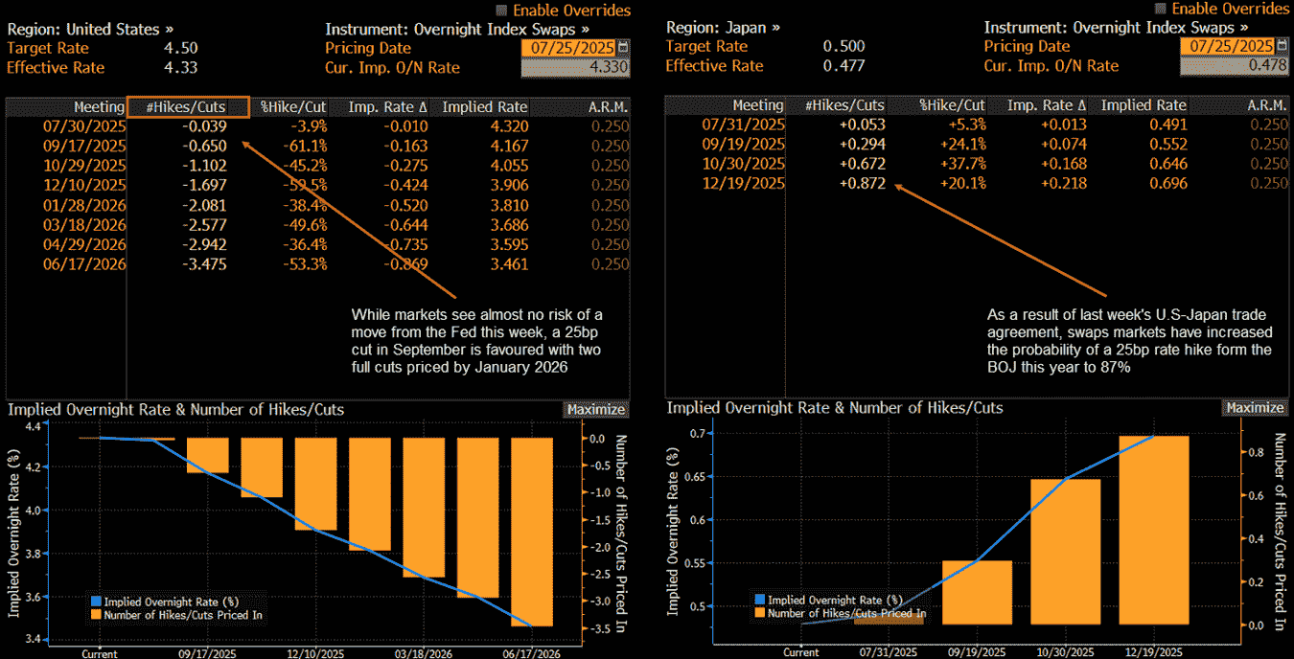Open Instrument Overnight Index Swaps in US panel
Screen dimensions: 1294x659
[457, 29]
